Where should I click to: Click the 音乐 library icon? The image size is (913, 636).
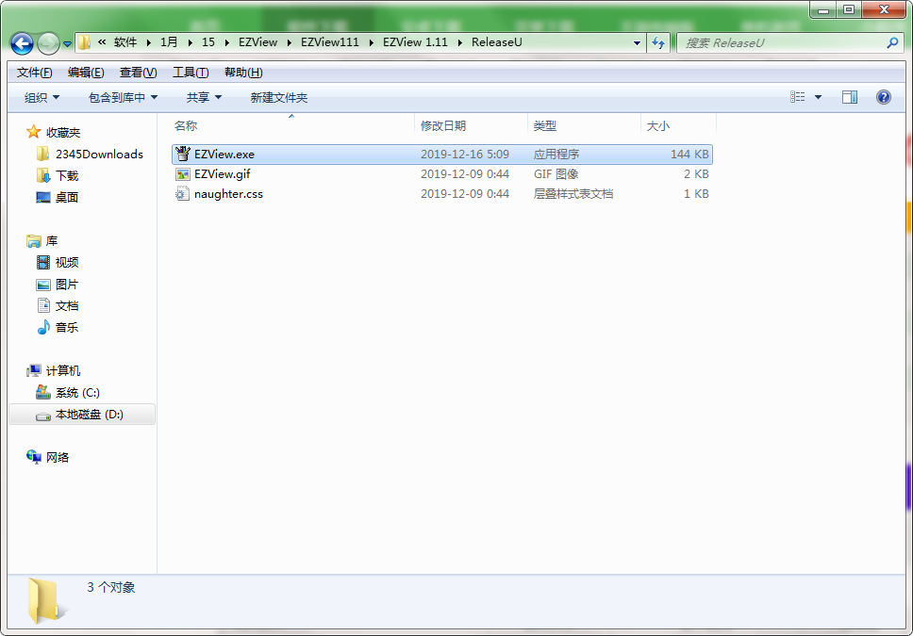click(x=43, y=327)
